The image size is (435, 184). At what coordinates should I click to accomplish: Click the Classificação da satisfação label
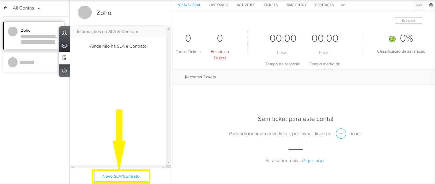(x=401, y=51)
